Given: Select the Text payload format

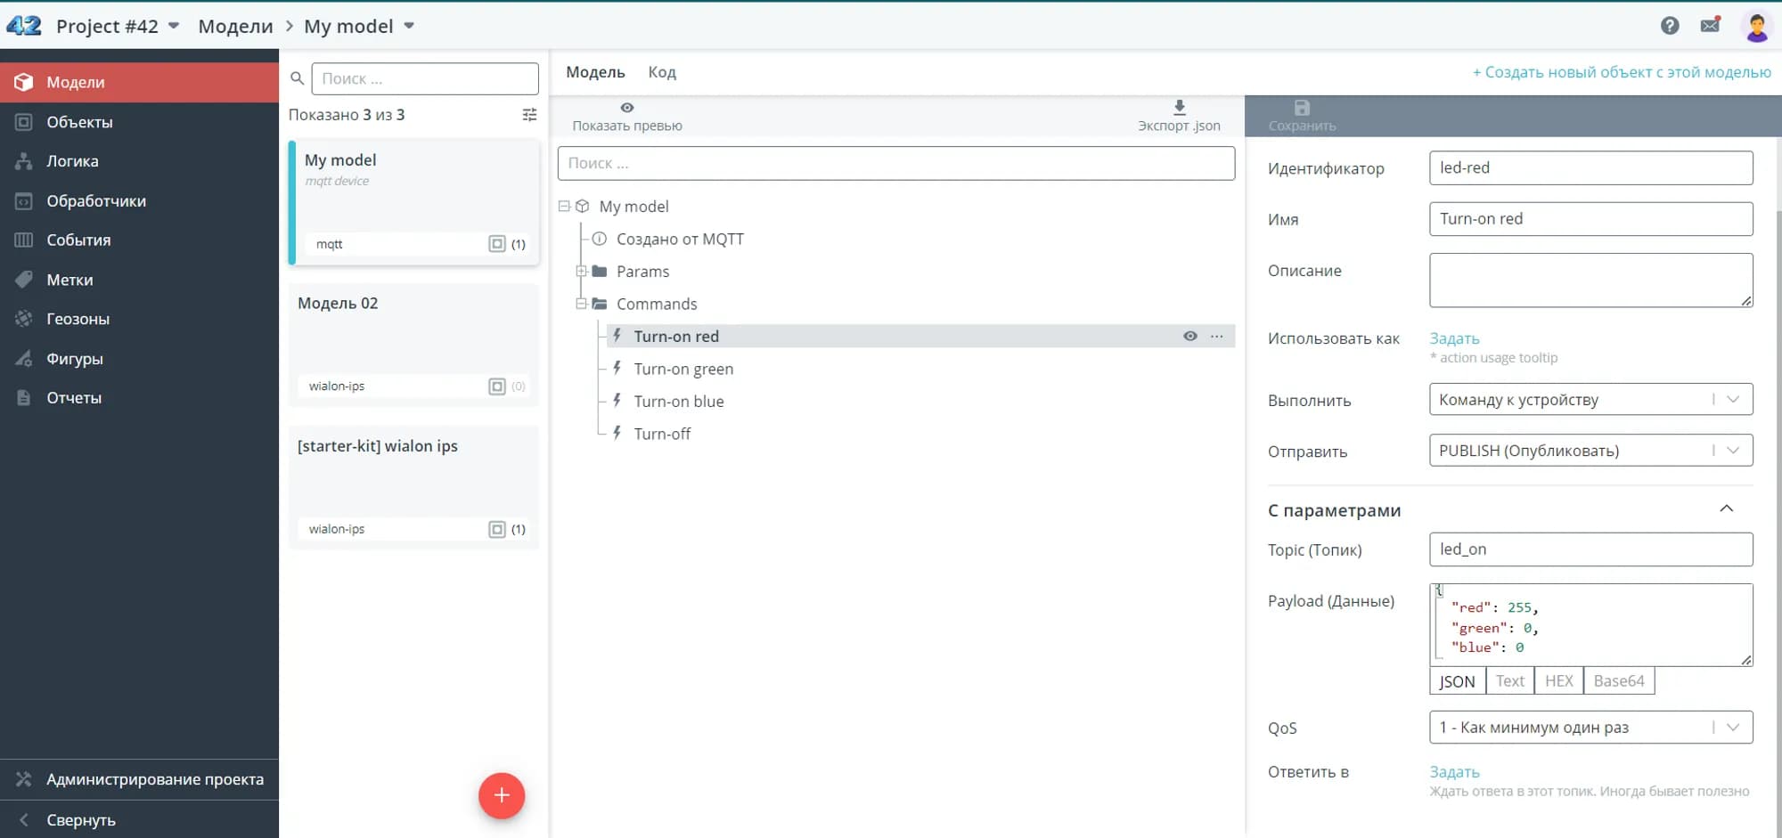Looking at the screenshot, I should [x=1509, y=681].
